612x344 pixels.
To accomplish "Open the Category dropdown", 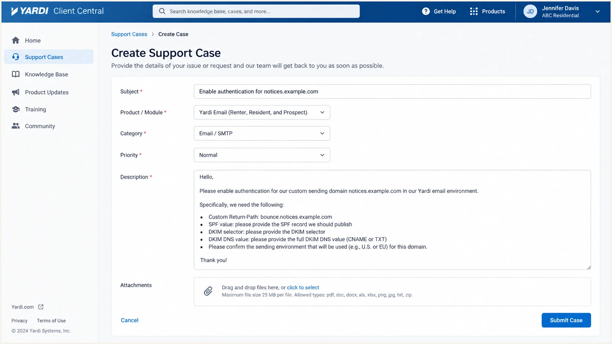I will (262, 133).
